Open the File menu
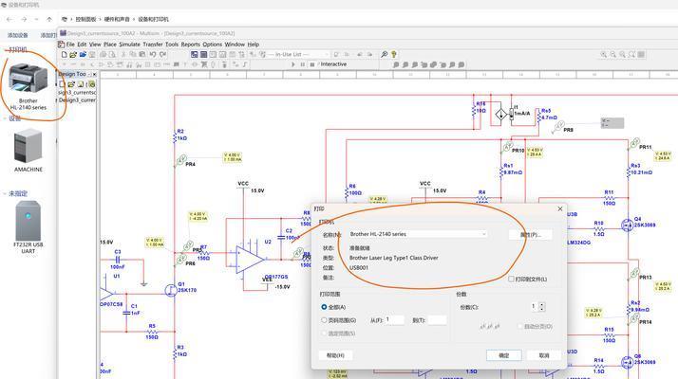Image resolution: width=678 pixels, height=379 pixels. click(x=70, y=44)
